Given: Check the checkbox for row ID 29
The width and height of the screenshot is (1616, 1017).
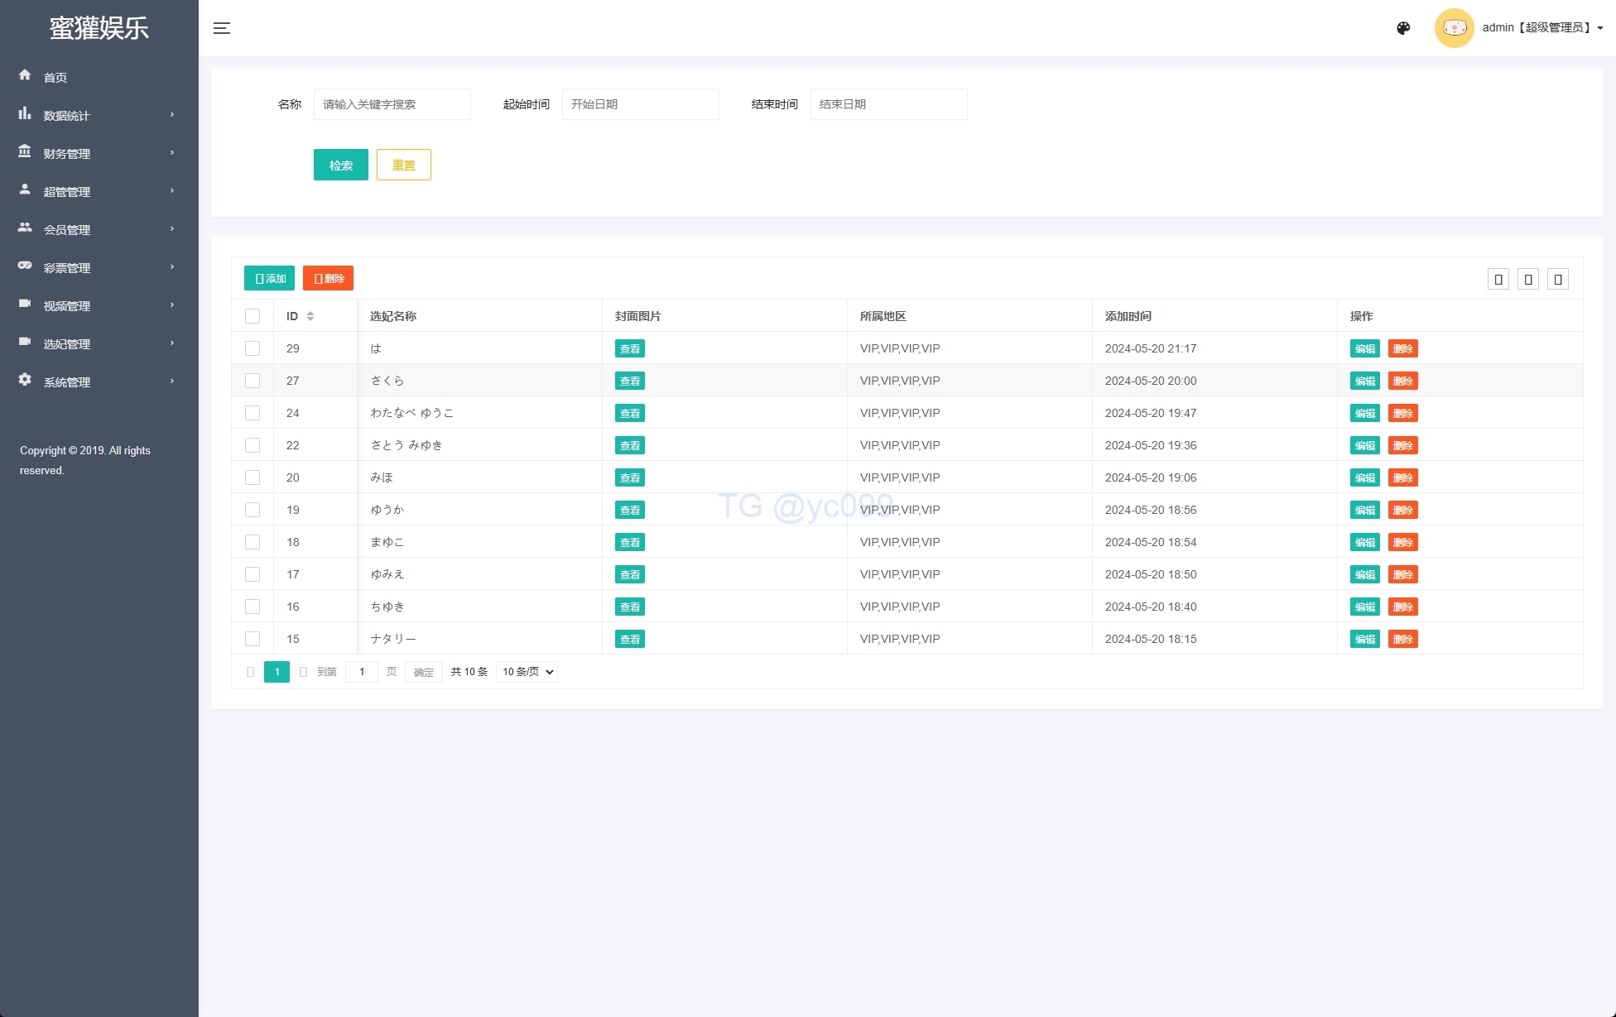Looking at the screenshot, I should [252, 348].
